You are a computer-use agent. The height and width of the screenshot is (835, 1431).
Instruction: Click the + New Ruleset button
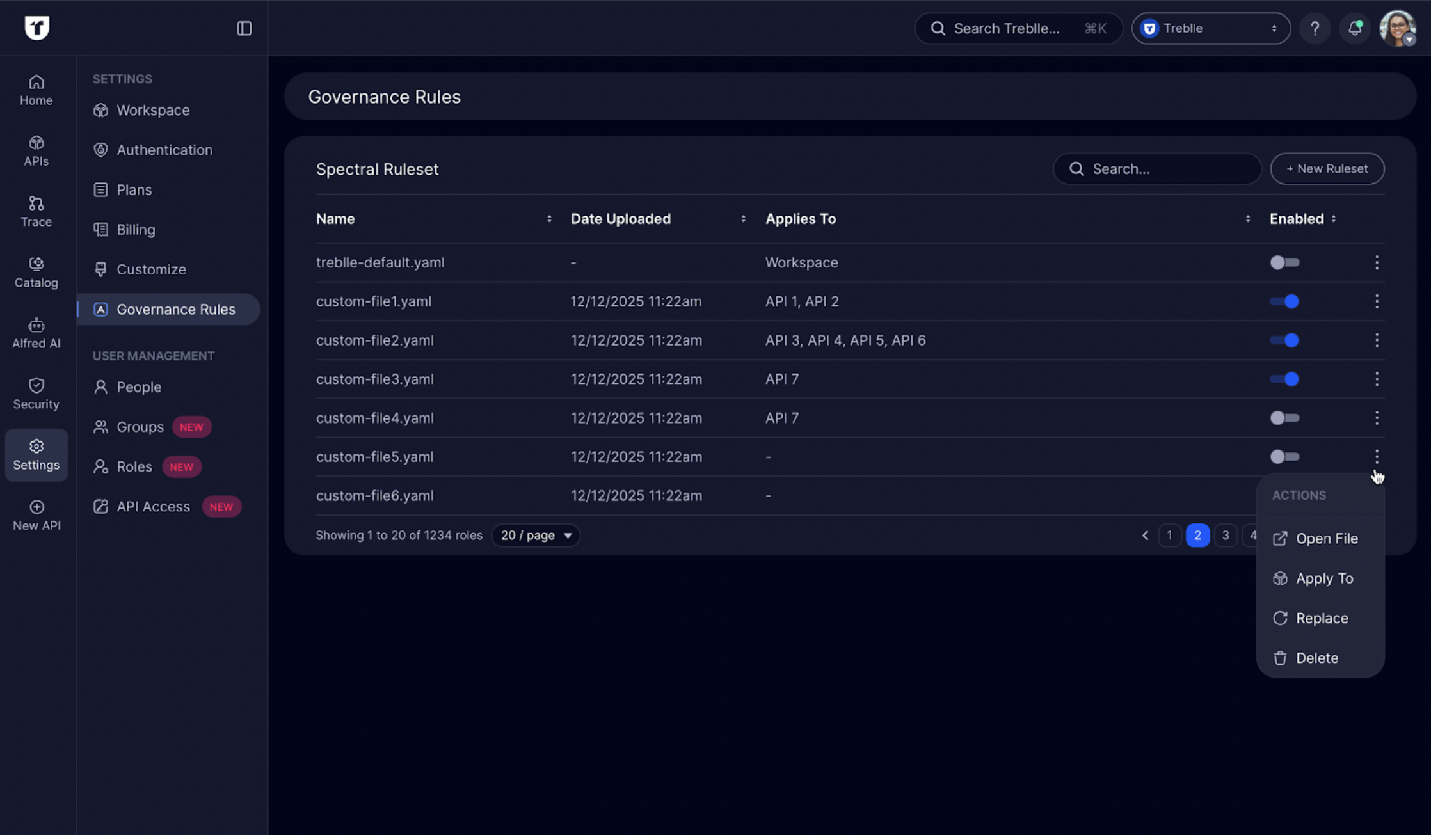1327,169
